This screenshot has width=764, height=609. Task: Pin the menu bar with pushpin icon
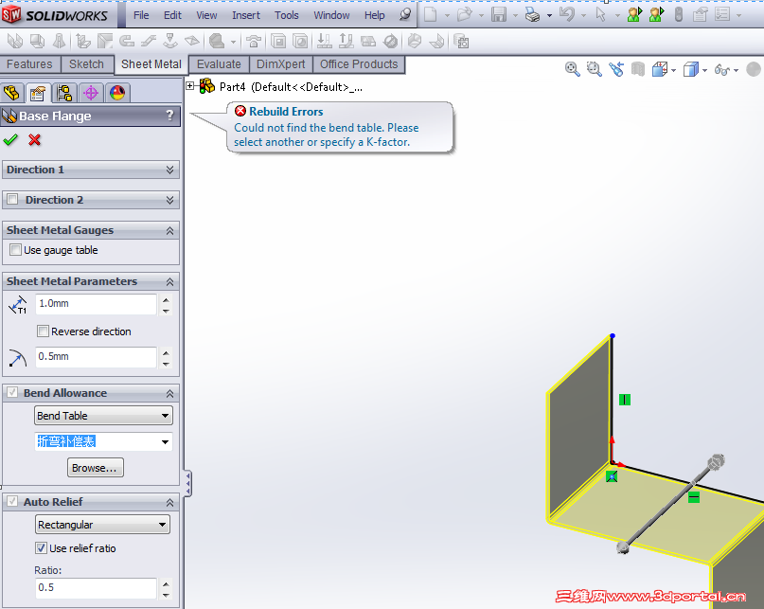click(x=405, y=14)
